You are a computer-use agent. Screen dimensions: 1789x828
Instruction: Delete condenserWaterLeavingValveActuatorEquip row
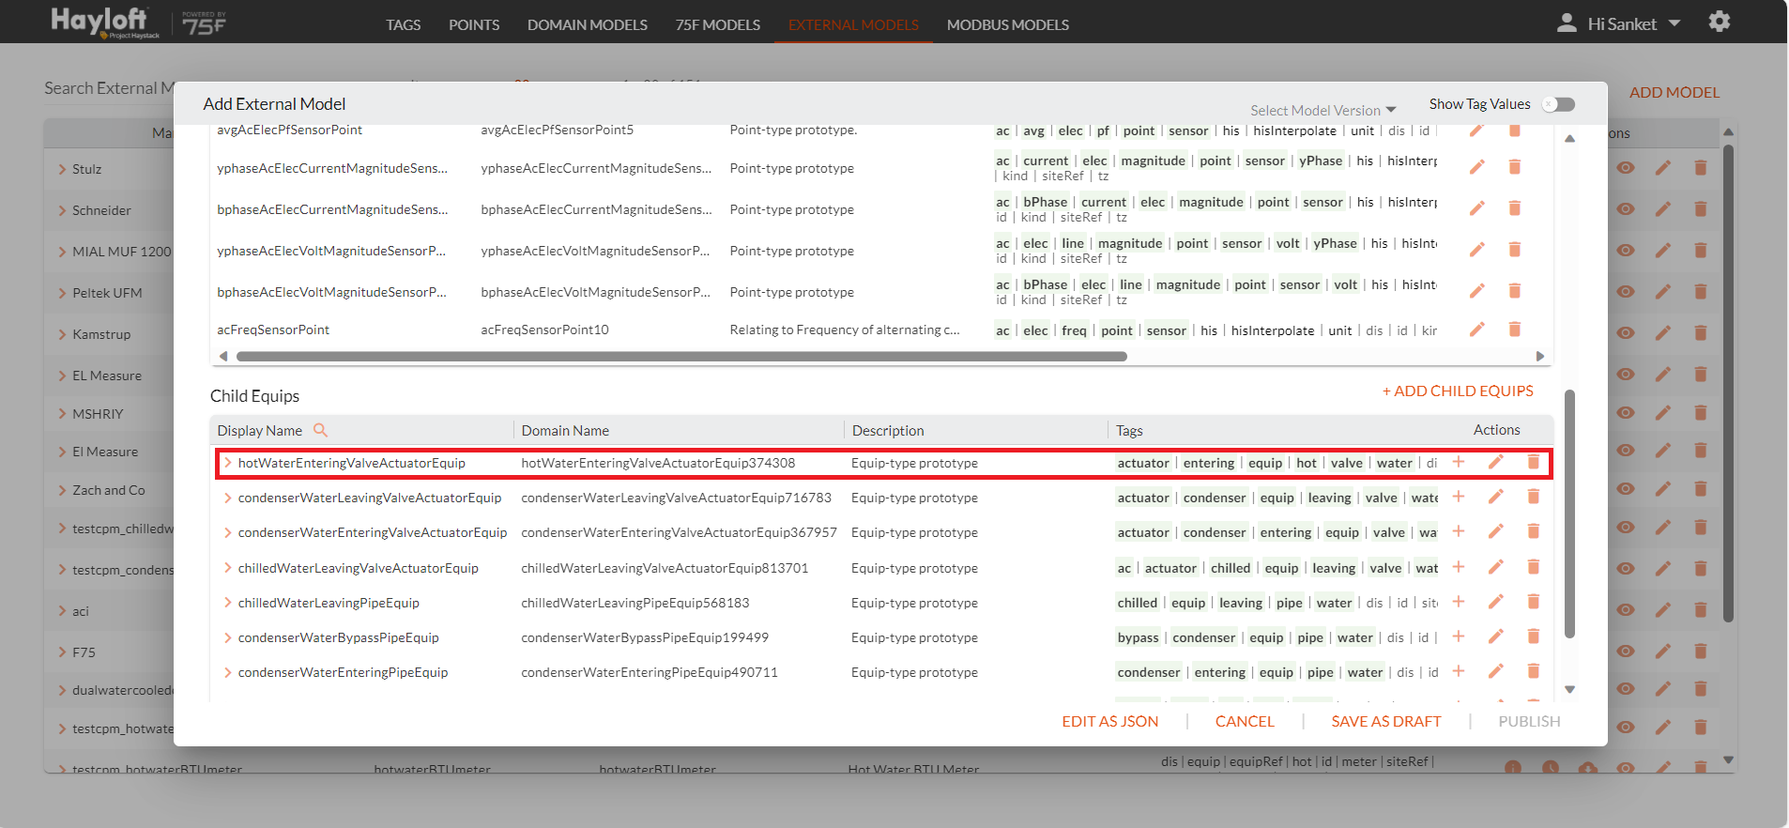click(1534, 497)
